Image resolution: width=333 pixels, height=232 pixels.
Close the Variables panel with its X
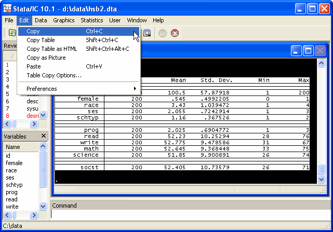pos(44,136)
